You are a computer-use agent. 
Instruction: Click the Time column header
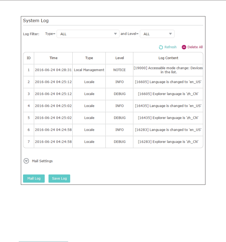pos(53,58)
